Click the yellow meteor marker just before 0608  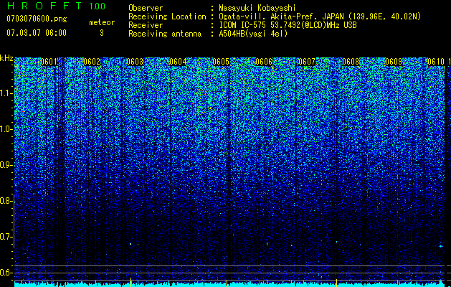coord(336,281)
